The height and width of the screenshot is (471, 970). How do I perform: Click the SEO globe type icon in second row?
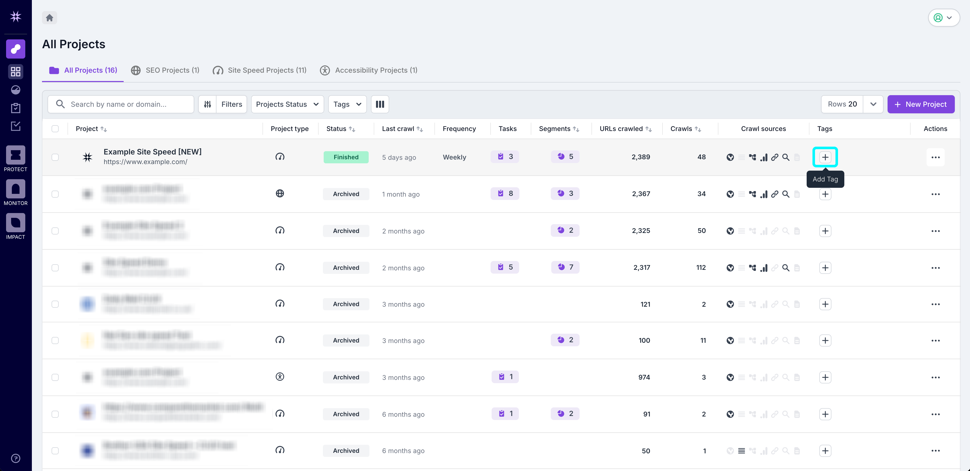[x=280, y=194]
